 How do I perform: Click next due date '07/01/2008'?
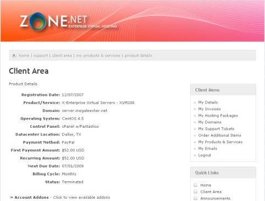click(x=73, y=166)
